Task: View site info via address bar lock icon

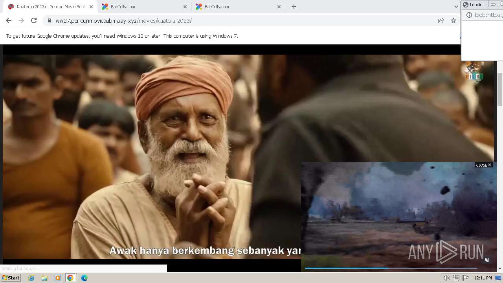Action: (49, 21)
